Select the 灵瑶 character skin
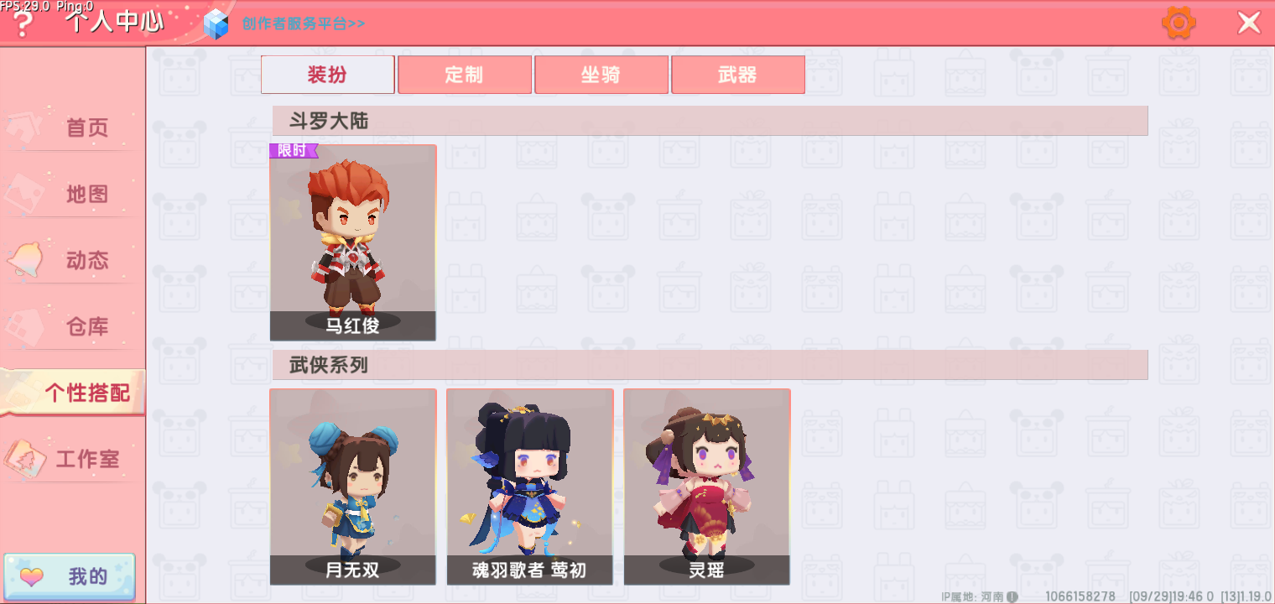This screenshot has width=1275, height=604. [x=707, y=487]
